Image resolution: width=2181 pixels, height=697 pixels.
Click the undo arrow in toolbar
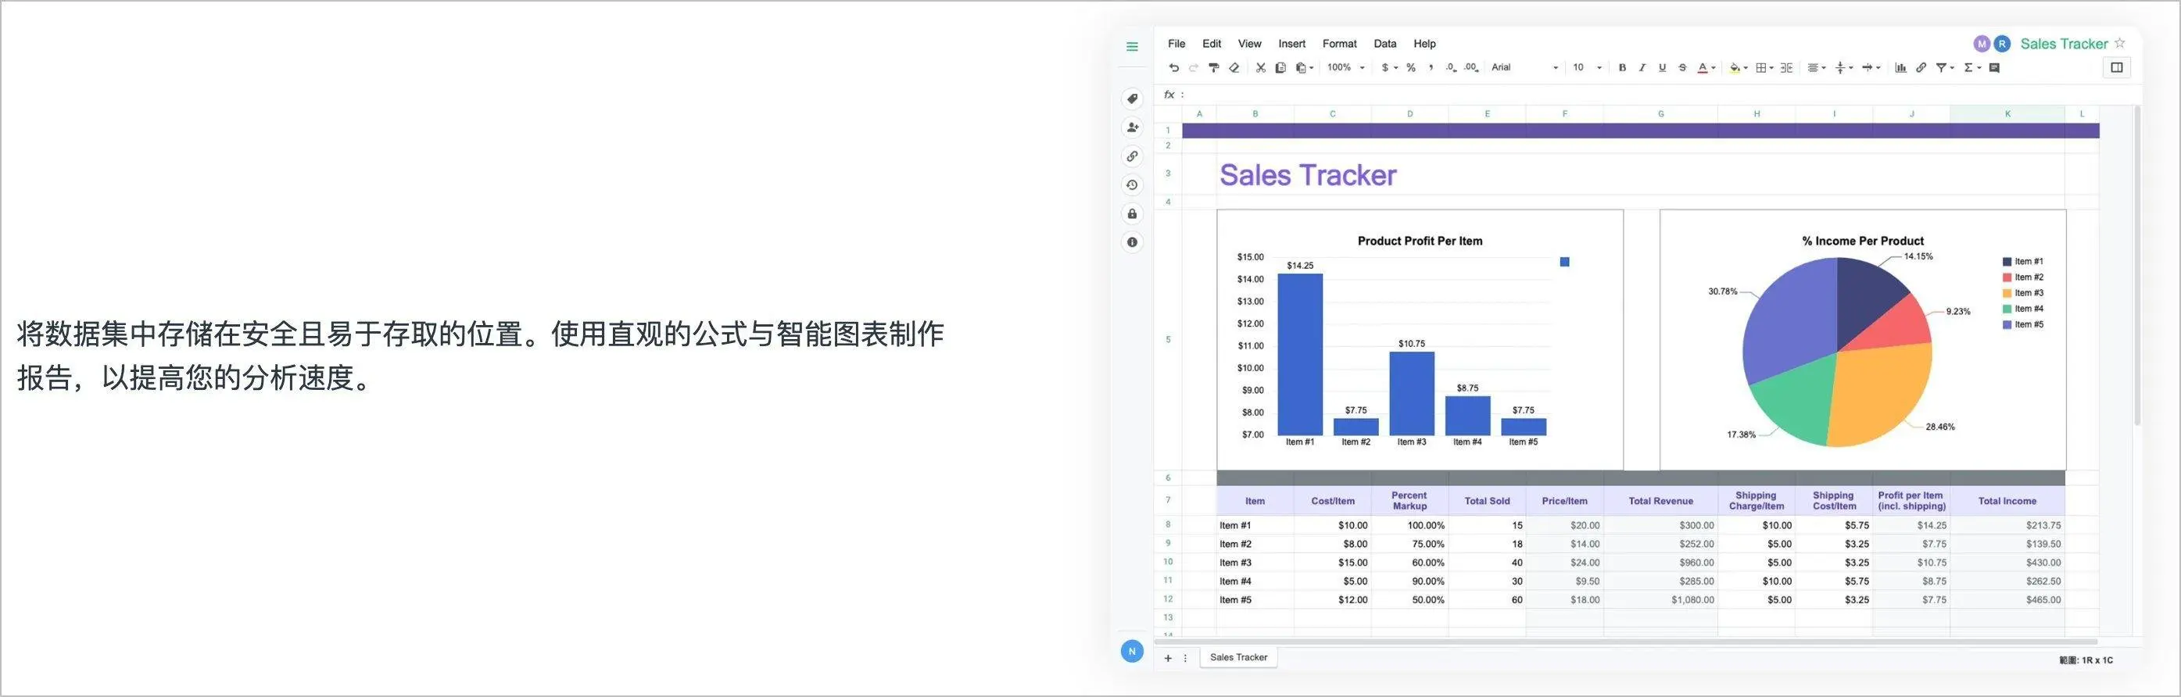pos(1173,68)
